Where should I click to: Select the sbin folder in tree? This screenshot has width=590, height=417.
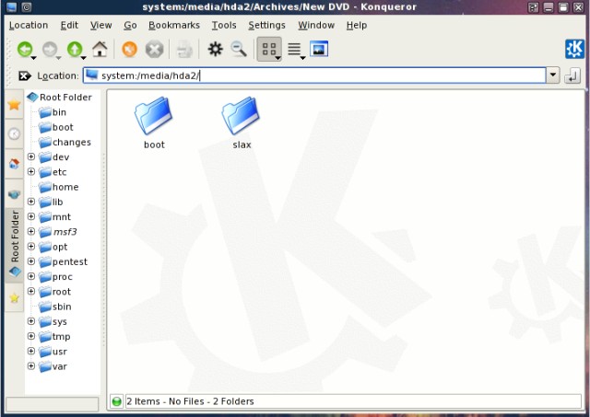[55, 307]
